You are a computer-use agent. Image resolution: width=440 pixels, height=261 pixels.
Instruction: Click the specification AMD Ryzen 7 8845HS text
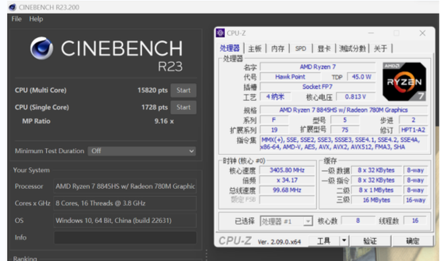pyautogui.click(x=343, y=110)
